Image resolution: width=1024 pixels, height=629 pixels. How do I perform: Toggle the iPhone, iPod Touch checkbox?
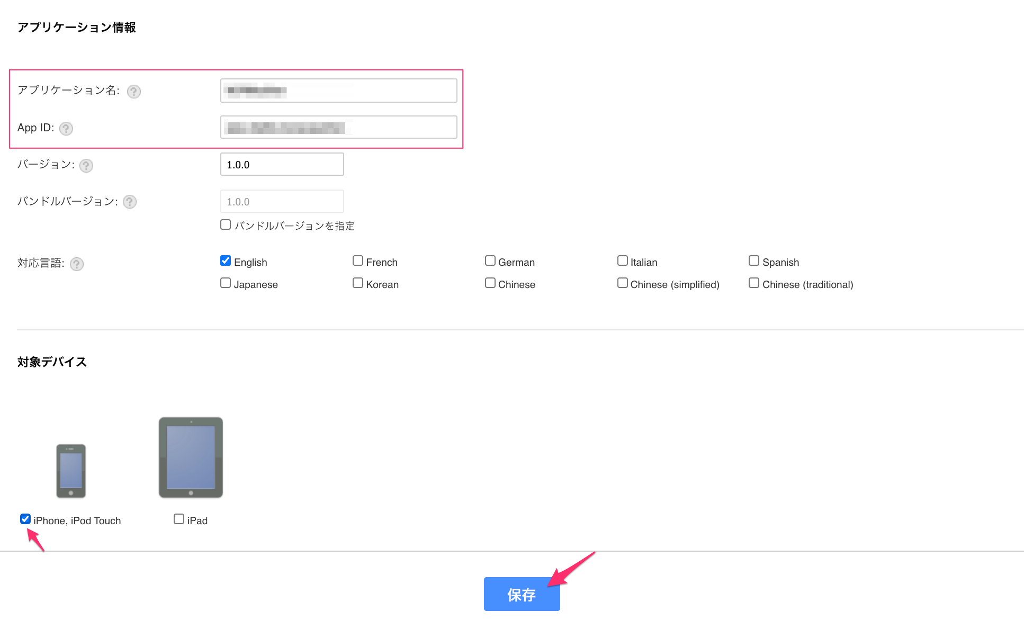(x=25, y=519)
